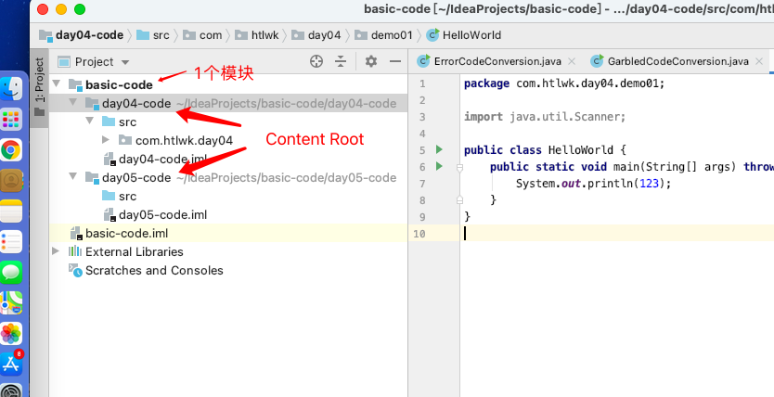Open Photos from the Dock
Image resolution: width=774 pixels, height=397 pixels.
pos(11,333)
